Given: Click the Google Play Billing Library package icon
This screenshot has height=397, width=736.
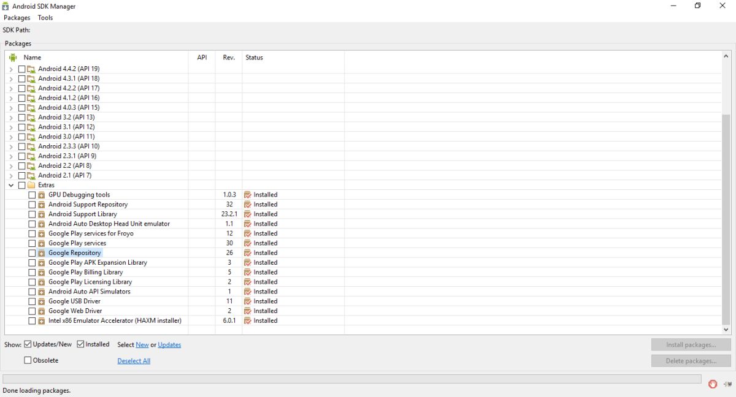Looking at the screenshot, I should click(x=42, y=273).
